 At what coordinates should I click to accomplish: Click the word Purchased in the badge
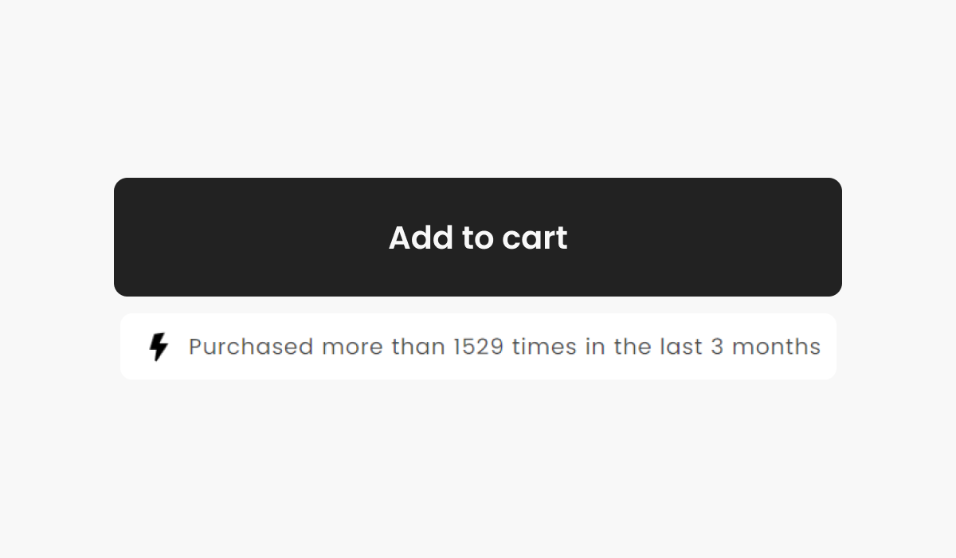pyautogui.click(x=251, y=347)
